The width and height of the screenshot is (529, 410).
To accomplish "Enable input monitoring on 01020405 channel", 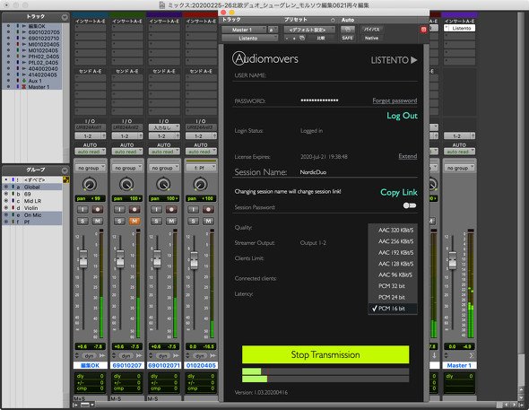I will point(194,210).
